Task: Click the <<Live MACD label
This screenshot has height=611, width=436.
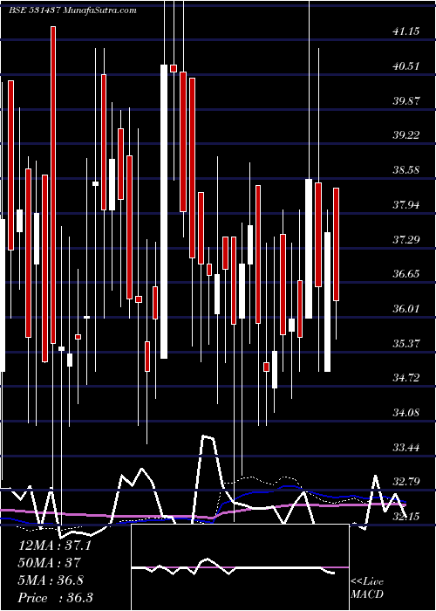Action: coord(367,587)
